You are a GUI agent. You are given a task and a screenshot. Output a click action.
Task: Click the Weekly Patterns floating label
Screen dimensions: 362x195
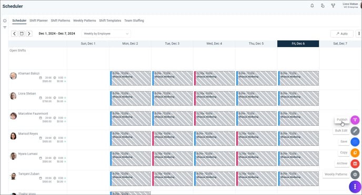coord(336,175)
